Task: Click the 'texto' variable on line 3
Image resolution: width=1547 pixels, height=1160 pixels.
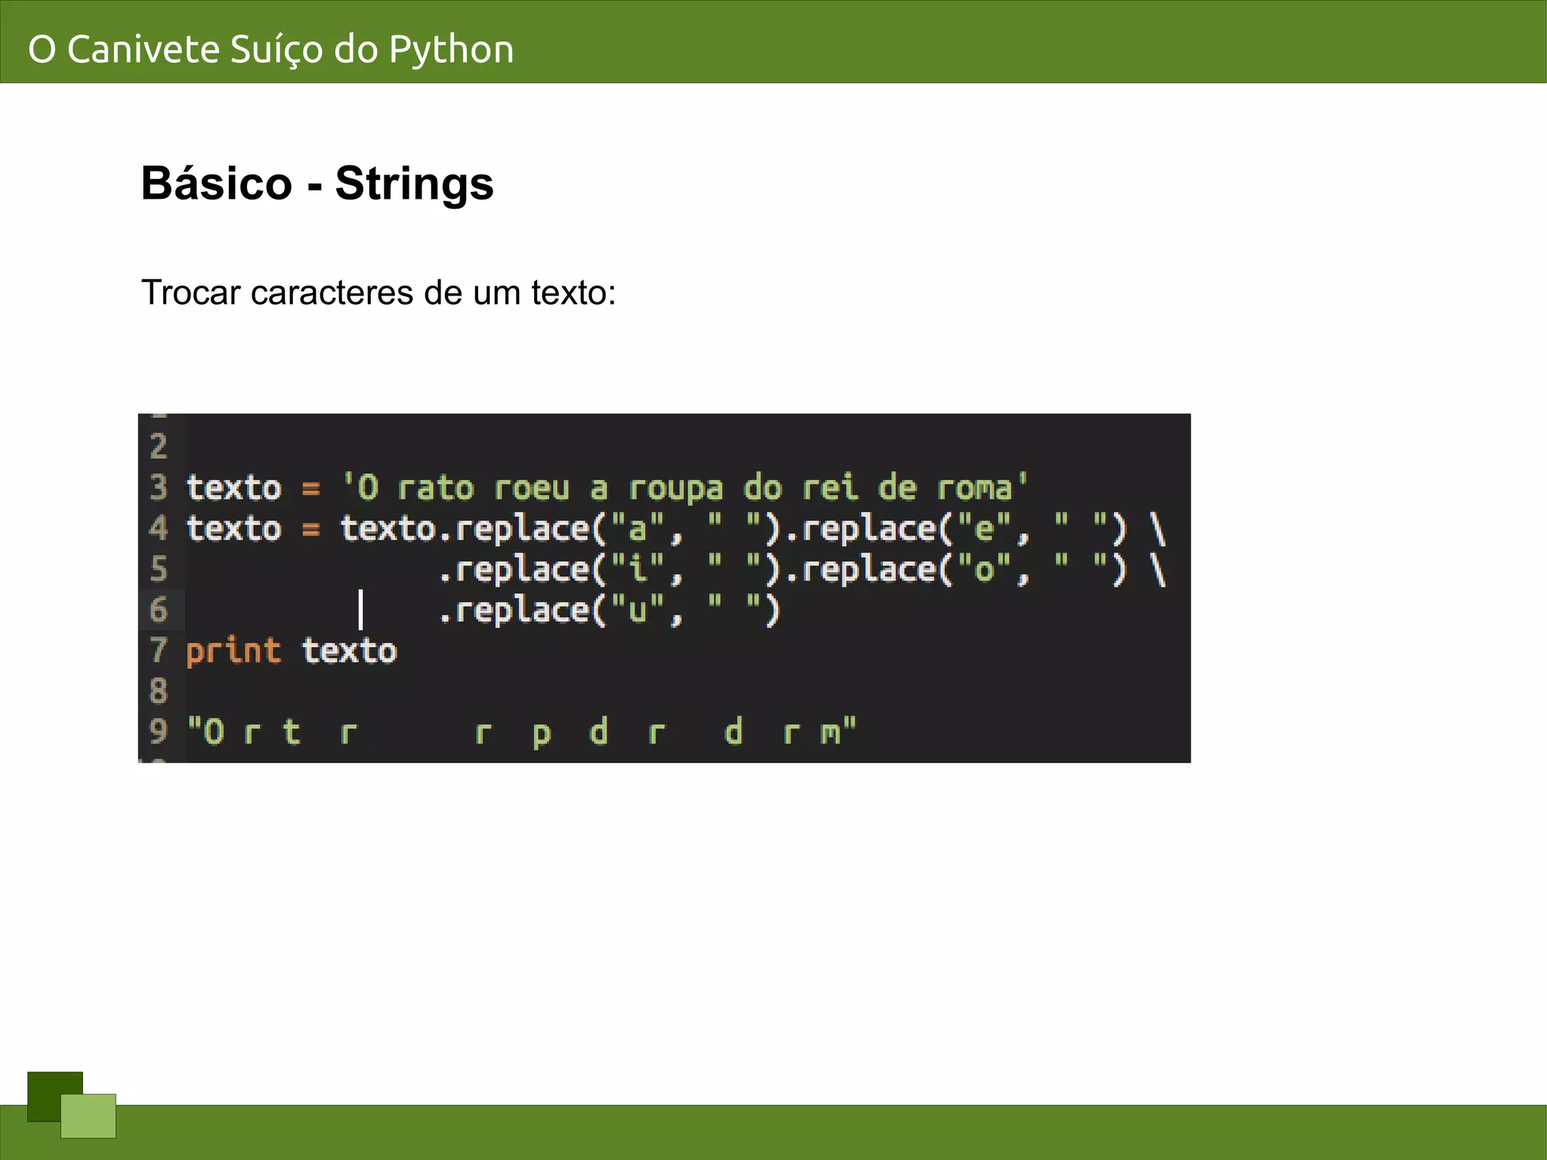Action: pyautogui.click(x=234, y=487)
